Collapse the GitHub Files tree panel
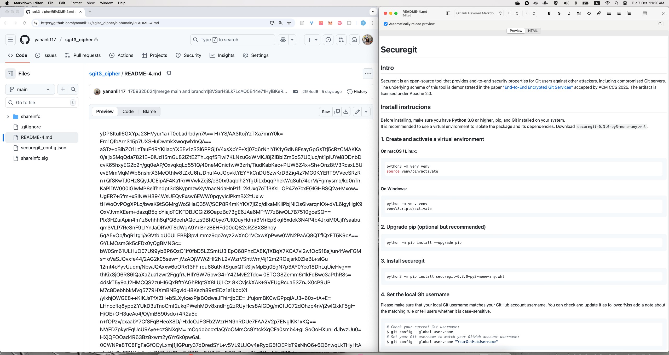 [10, 74]
